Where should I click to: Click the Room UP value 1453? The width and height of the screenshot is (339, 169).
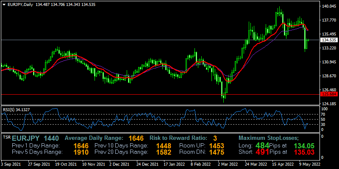[x=217, y=145]
